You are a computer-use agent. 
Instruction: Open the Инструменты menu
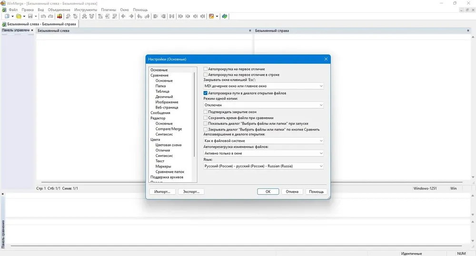coord(86,10)
